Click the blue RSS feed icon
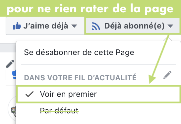The width and height of the screenshot is (181, 124). (96, 26)
